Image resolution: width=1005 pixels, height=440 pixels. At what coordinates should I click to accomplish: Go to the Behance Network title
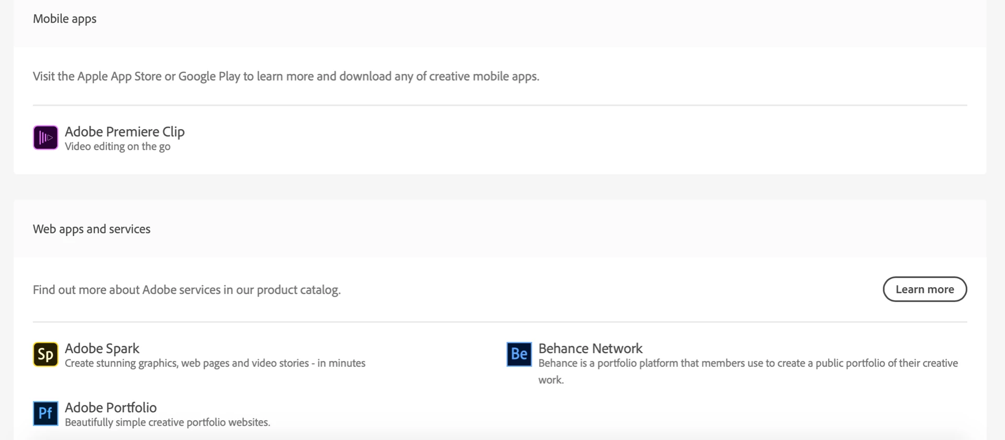(x=590, y=348)
